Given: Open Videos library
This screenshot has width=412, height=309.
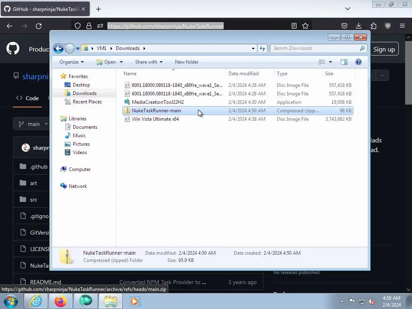Looking at the screenshot, I should 80,152.
